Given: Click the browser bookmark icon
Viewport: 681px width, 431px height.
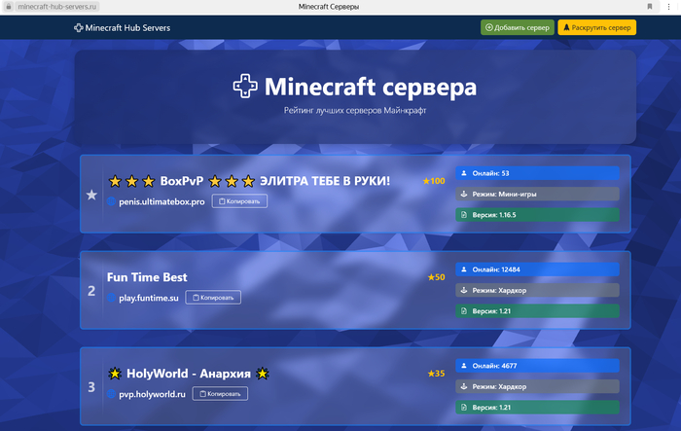Looking at the screenshot, I should tap(650, 7).
